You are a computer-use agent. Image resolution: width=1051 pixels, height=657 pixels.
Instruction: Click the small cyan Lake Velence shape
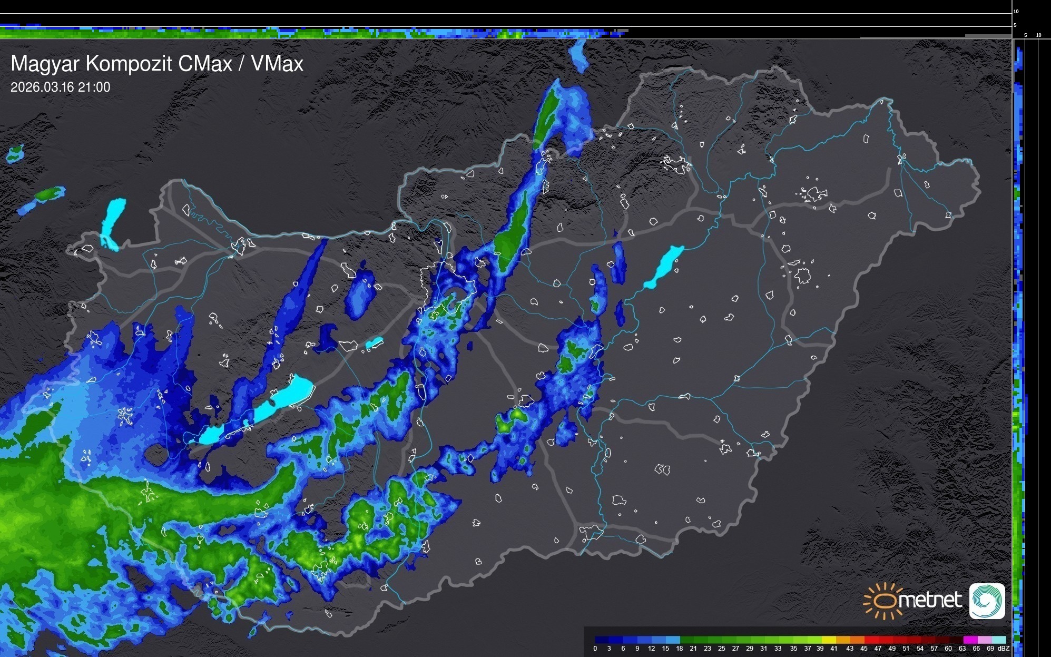coord(374,343)
